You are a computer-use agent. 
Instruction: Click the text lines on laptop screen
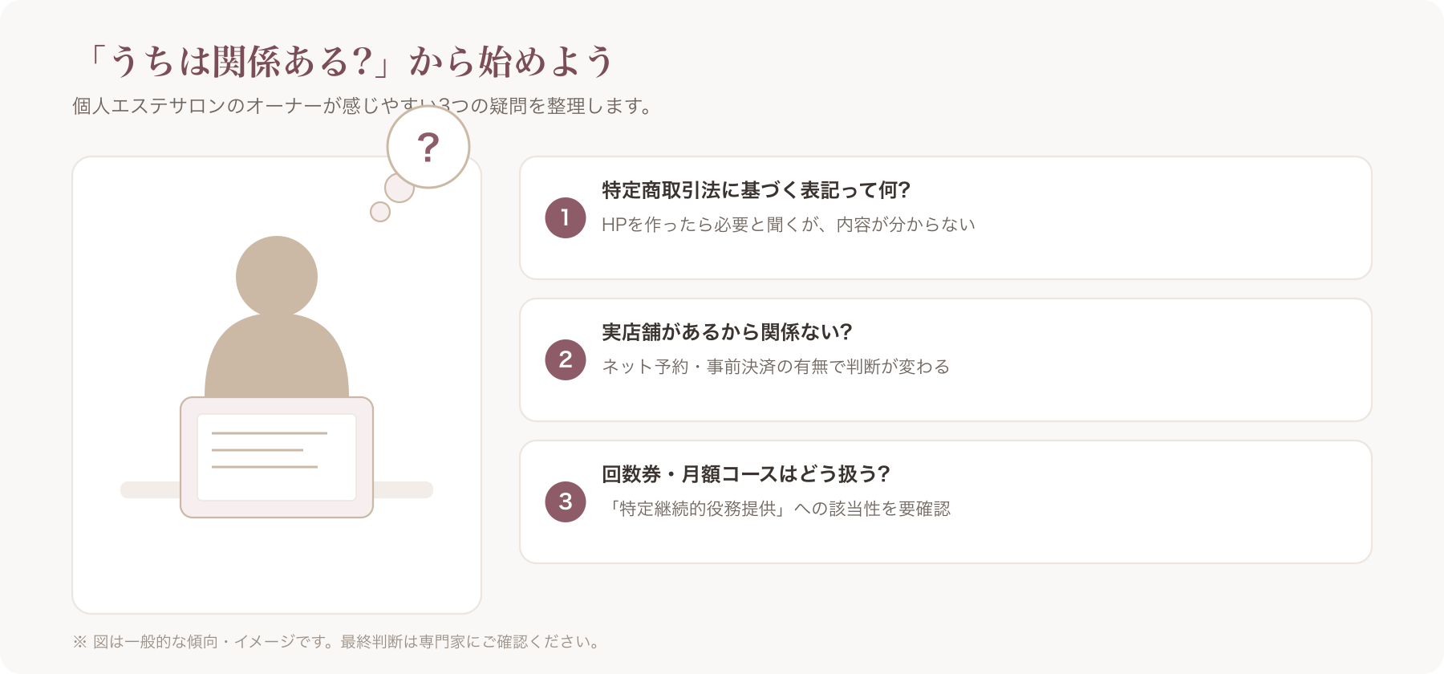tap(270, 450)
